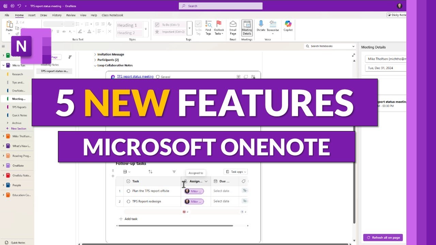
Task: Switch to the History tab
Action: click(57, 15)
